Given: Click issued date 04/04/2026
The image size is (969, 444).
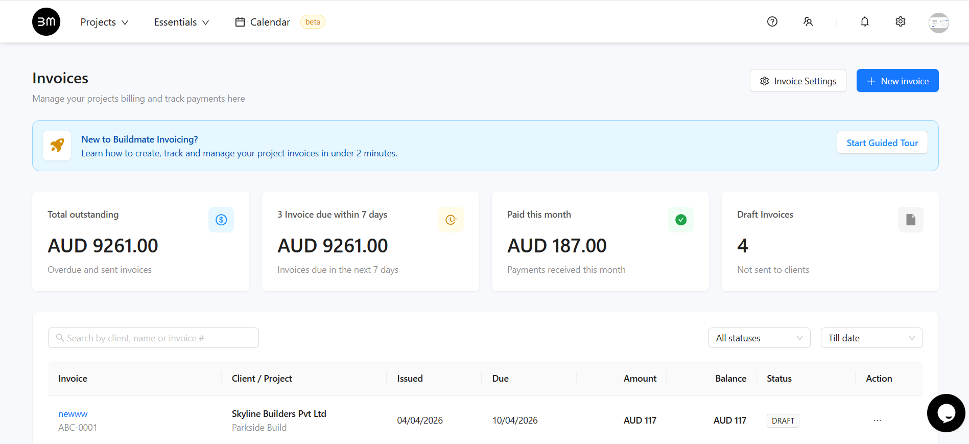Looking at the screenshot, I should tap(420, 420).
